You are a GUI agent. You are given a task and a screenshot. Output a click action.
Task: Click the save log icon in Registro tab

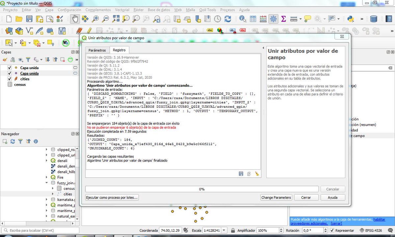pyautogui.click(x=241, y=174)
